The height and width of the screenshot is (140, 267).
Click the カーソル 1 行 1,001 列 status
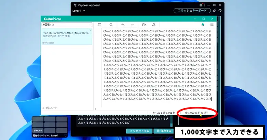click(164, 113)
